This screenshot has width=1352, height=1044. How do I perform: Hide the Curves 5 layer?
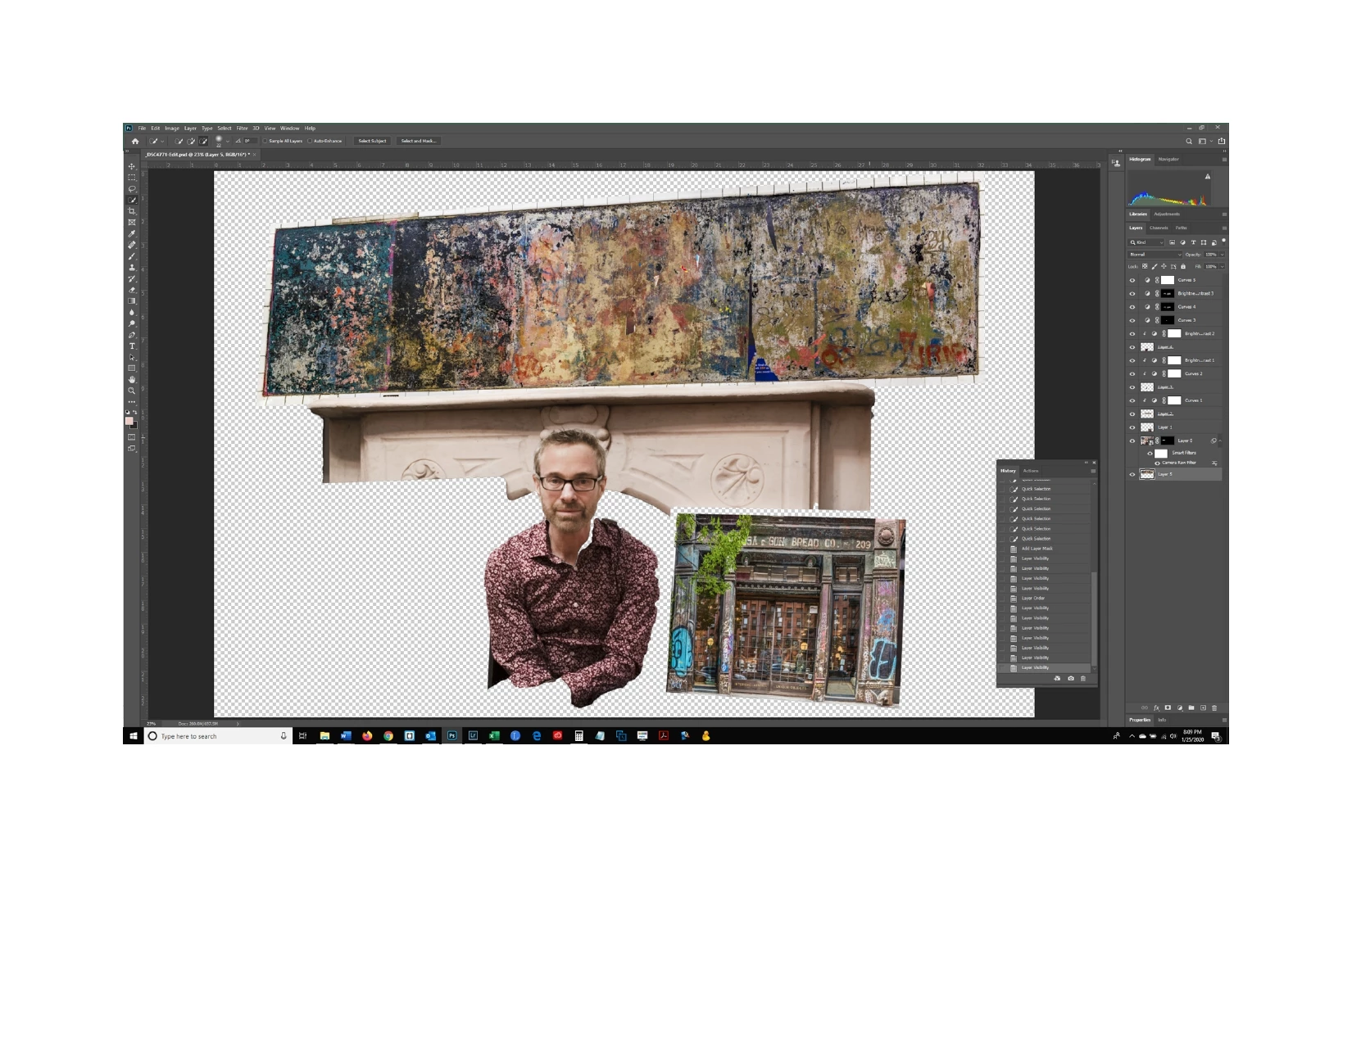[x=1132, y=280]
